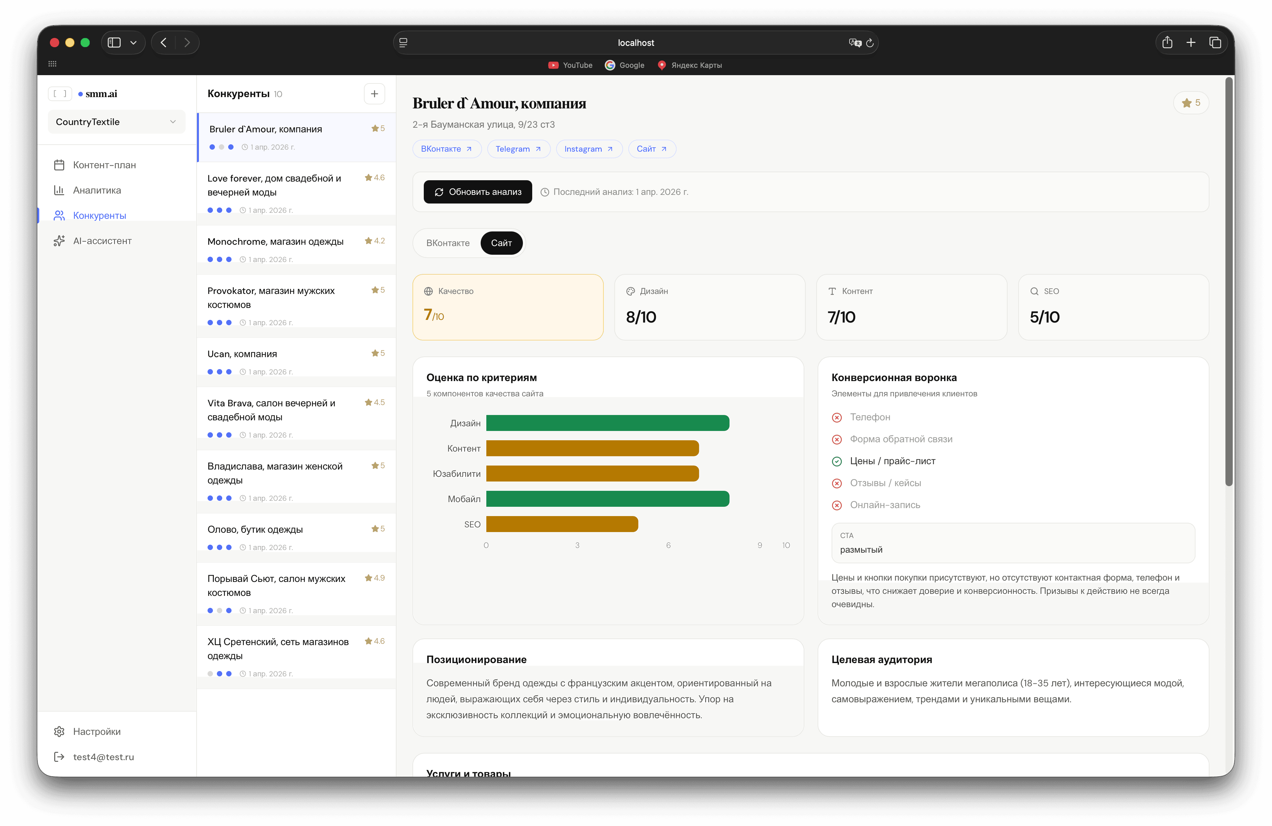Click the clock icon by Последний анализ
The width and height of the screenshot is (1272, 826).
pyautogui.click(x=545, y=192)
